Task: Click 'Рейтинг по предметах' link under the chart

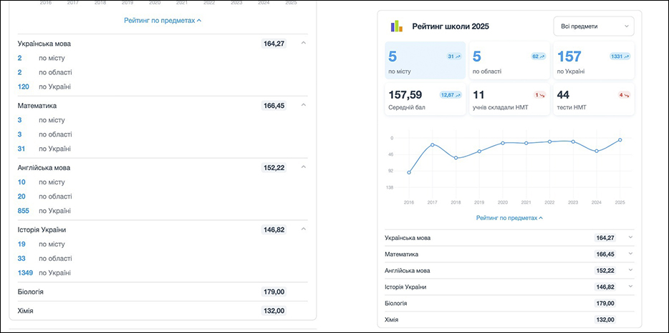Action: (509, 218)
